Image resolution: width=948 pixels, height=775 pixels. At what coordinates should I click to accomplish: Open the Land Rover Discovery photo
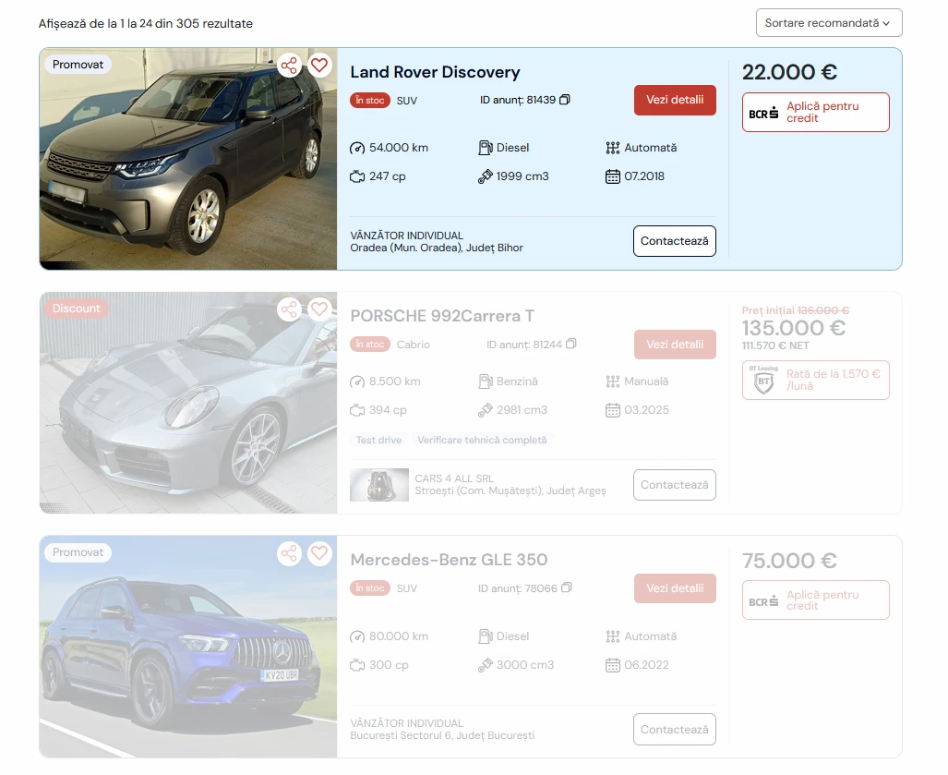pyautogui.click(x=188, y=159)
